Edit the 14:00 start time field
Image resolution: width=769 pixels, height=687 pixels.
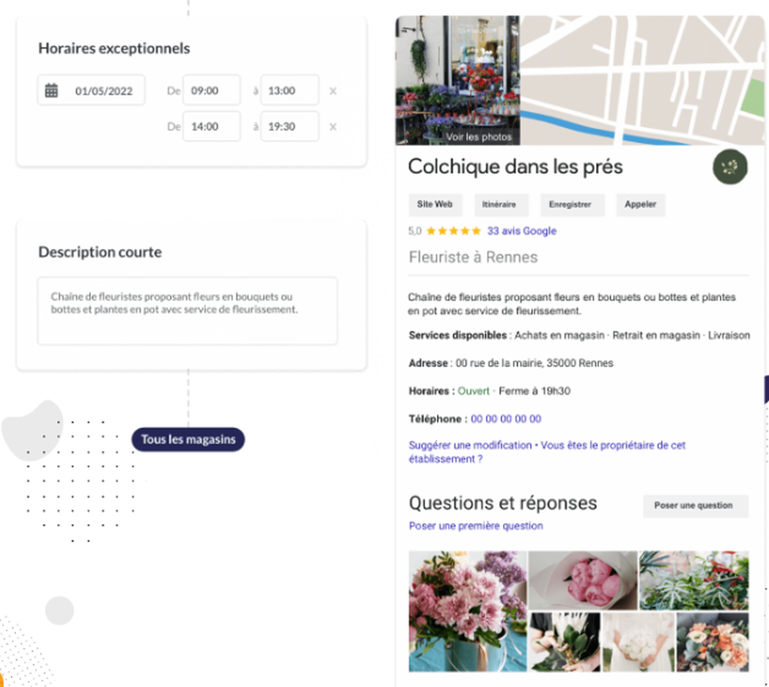[211, 127]
